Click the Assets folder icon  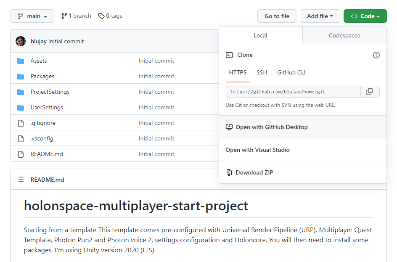click(x=21, y=61)
